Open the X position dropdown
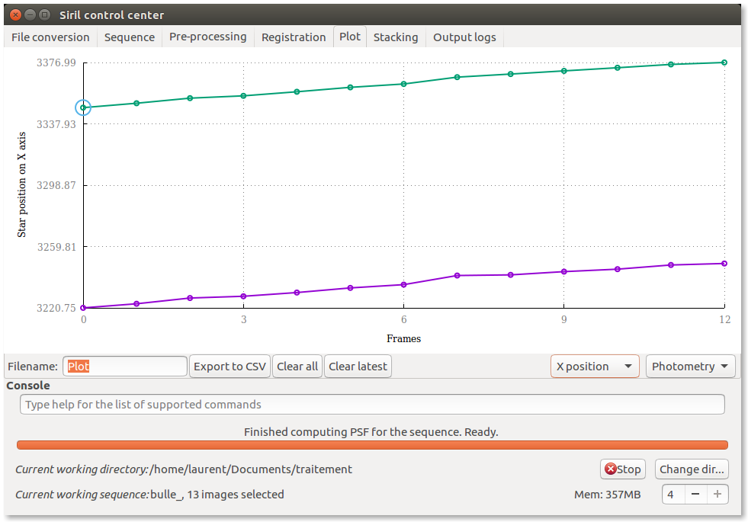 pyautogui.click(x=595, y=367)
